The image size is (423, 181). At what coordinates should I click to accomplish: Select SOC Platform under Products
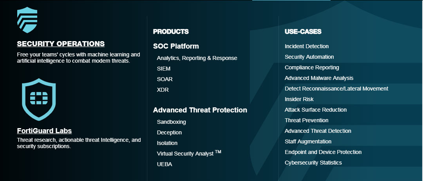[176, 46]
